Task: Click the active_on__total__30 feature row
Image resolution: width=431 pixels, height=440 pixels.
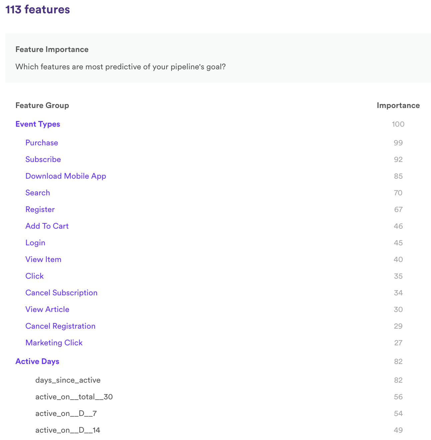Action: [x=74, y=397]
